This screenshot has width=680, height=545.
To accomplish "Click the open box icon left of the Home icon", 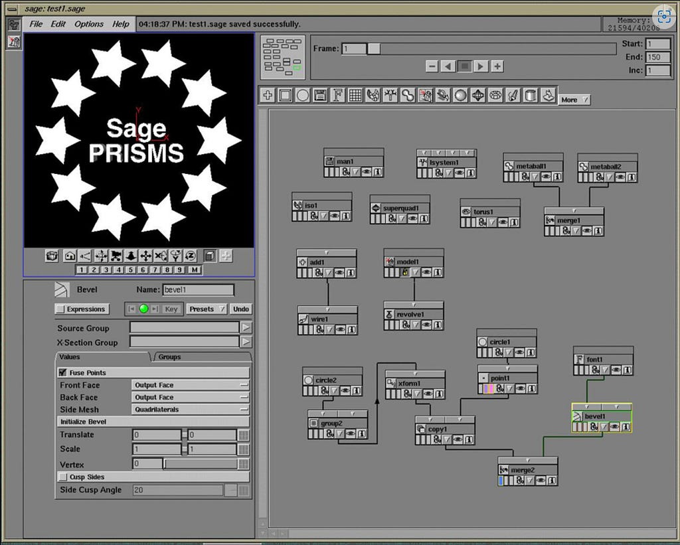I will point(52,256).
